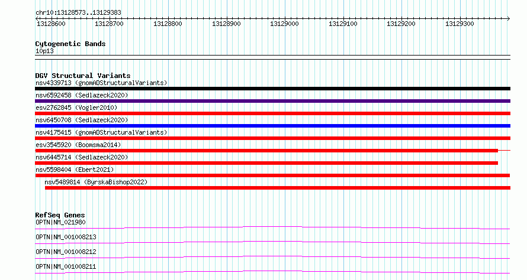Click the DGV Structural Variants track title
The height and width of the screenshot is (280, 527).
83,76
